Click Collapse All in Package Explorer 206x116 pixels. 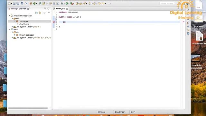[x=36, y=13]
